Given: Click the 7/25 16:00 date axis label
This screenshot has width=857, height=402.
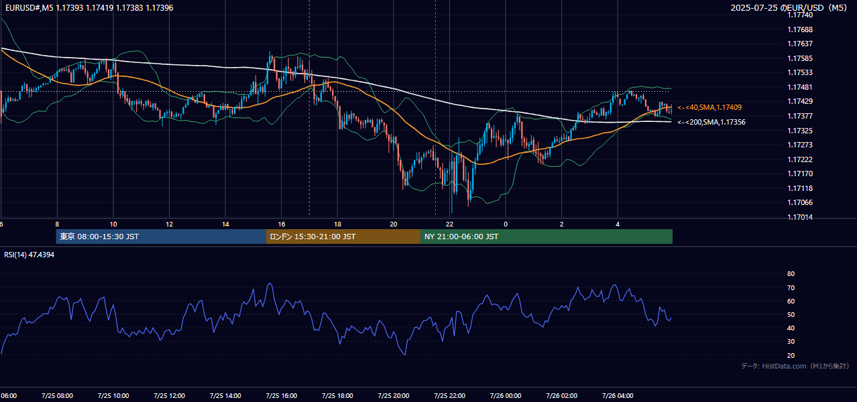Looking at the screenshot, I should pos(282,395).
